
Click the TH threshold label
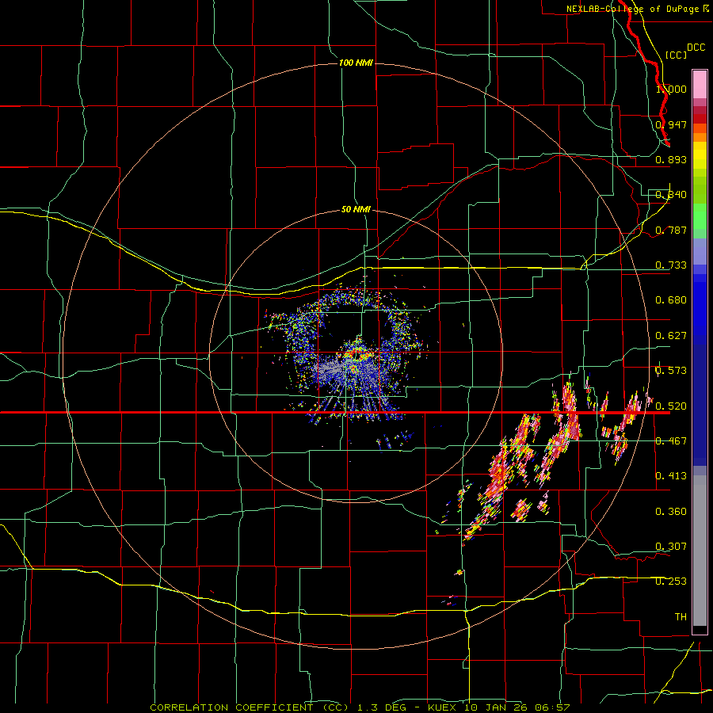click(x=681, y=617)
